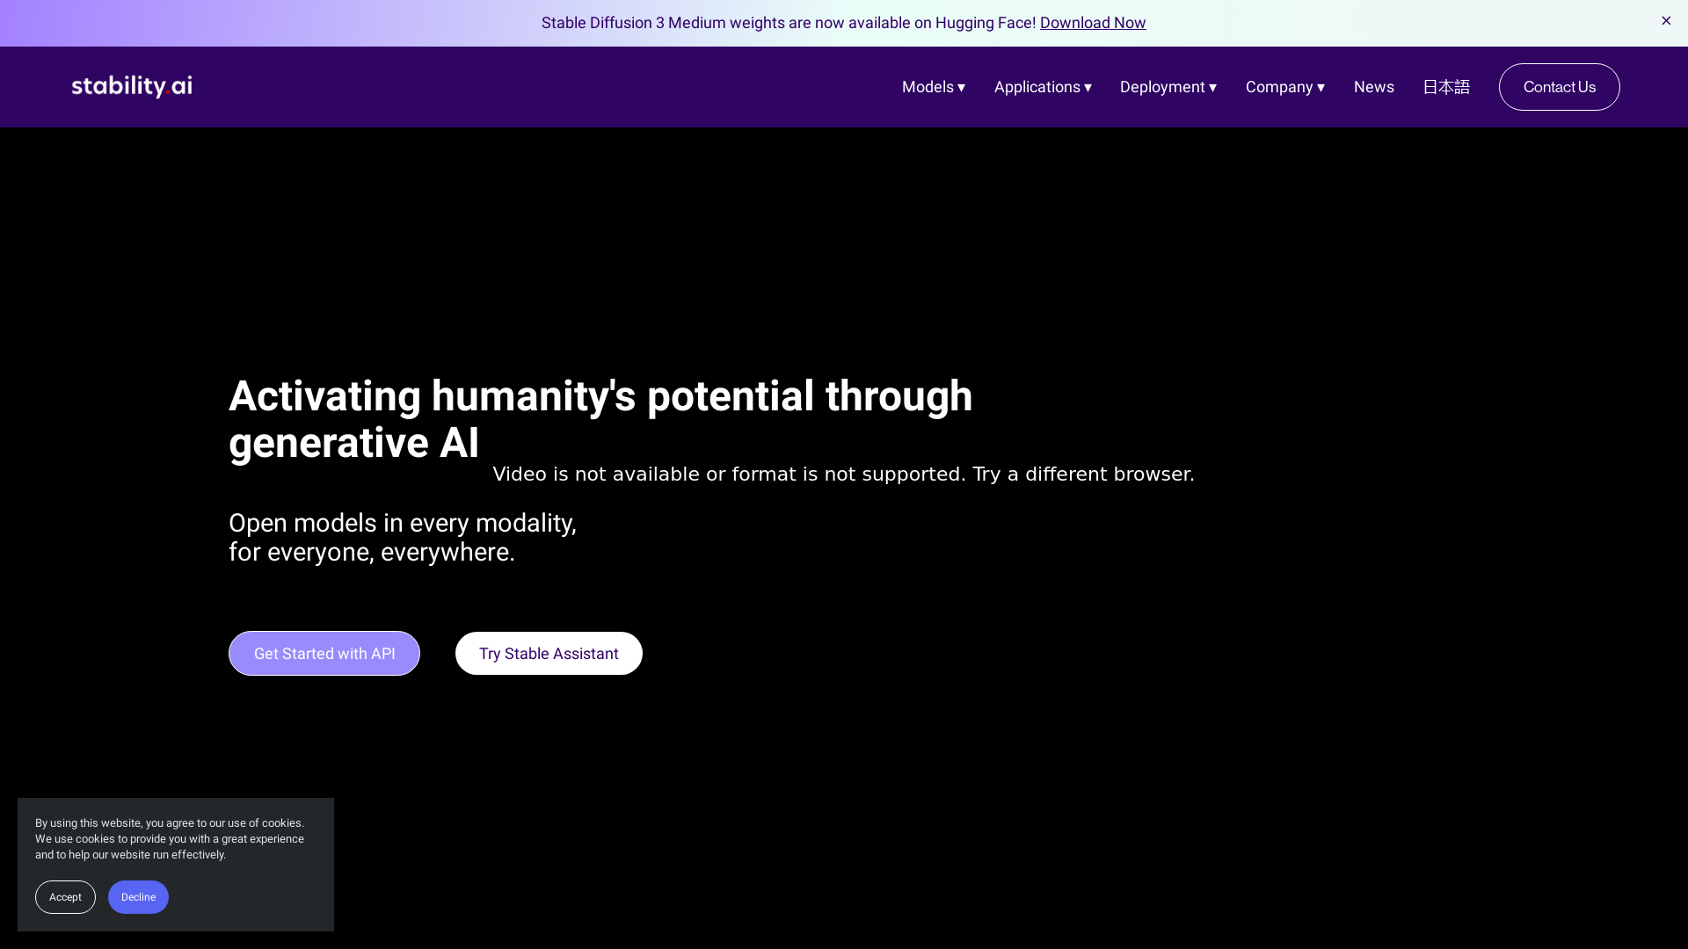Expand the Company dropdown

coord(1279,87)
